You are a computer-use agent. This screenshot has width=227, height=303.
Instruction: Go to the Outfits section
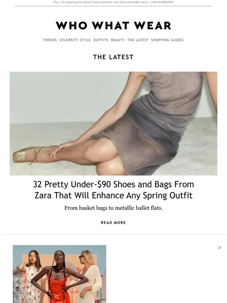[101, 40]
